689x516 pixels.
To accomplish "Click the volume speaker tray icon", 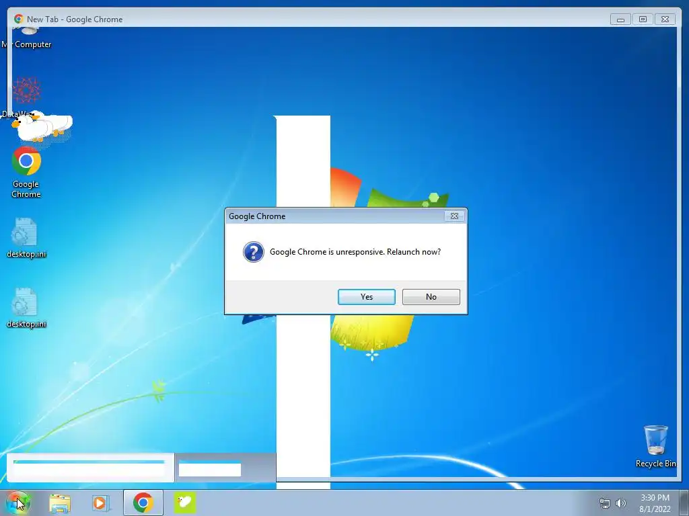I will 621,503.
